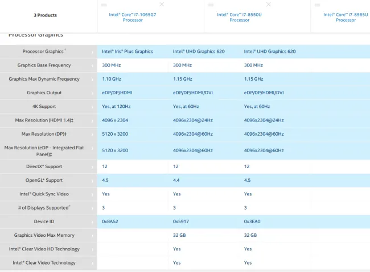Open the Intel Core i7-8550U Processor link
Viewport: 370px width, 272px height.
pos(239,17)
